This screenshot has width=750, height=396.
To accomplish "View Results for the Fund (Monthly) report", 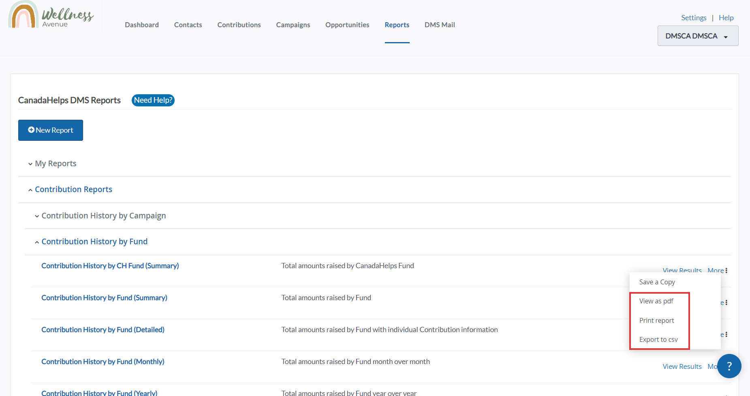I will (x=682, y=366).
